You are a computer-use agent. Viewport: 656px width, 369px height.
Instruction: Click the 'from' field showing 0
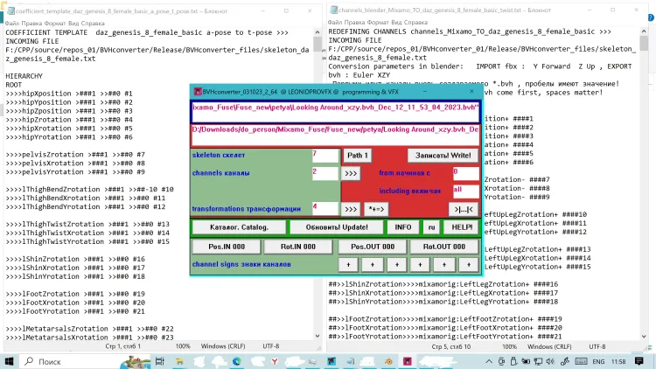(x=465, y=173)
